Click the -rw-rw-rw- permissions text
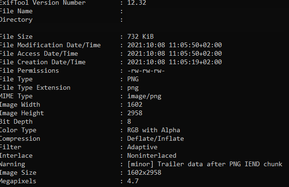 (146, 70)
